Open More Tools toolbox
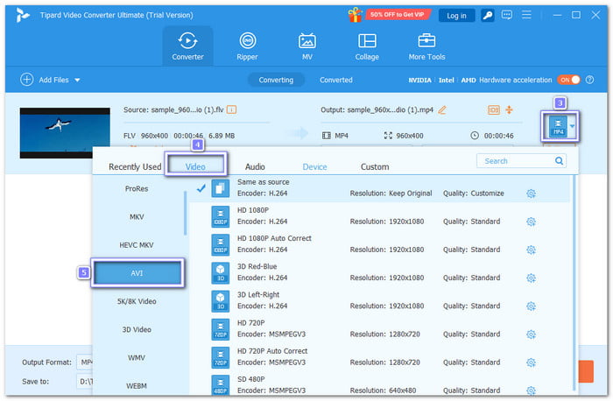 coord(426,46)
